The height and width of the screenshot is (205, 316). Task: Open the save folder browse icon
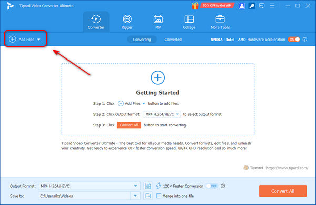148,196
